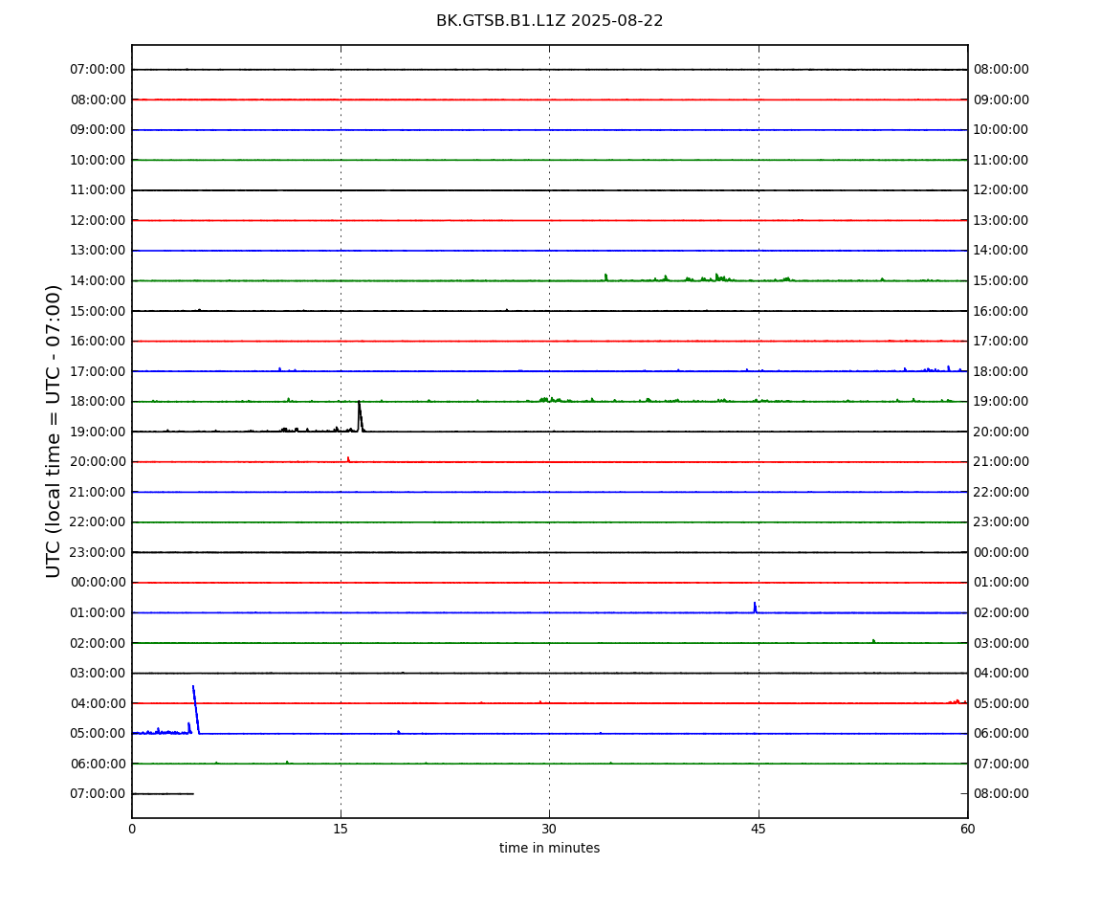Click the x-axis tick label 45

[759, 829]
